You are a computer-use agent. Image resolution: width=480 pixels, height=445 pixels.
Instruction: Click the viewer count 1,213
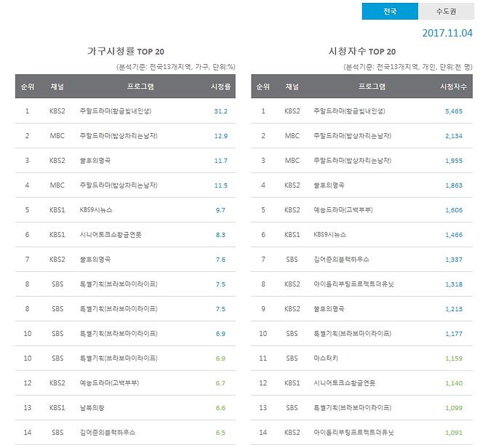[x=454, y=309]
